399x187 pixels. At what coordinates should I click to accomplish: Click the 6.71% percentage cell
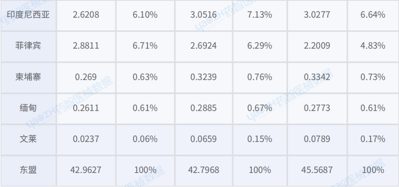145,46
